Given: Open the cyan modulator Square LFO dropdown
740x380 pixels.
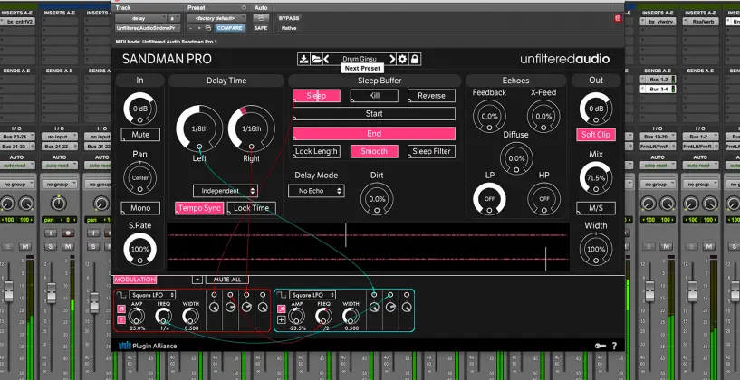Looking at the screenshot, I should point(312,295).
